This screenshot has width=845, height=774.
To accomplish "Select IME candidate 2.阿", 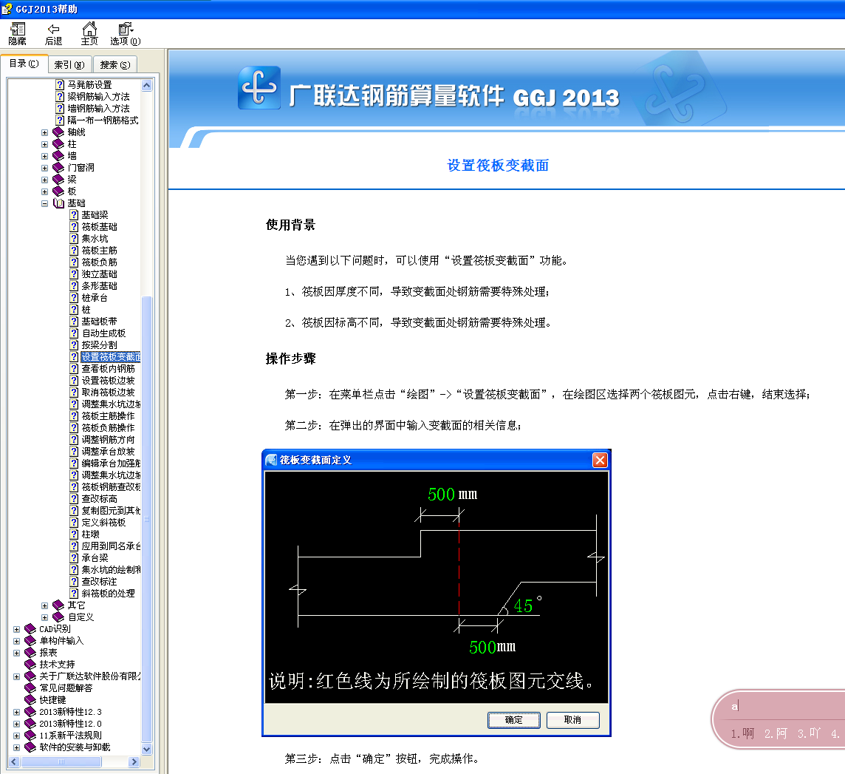I will click(776, 733).
